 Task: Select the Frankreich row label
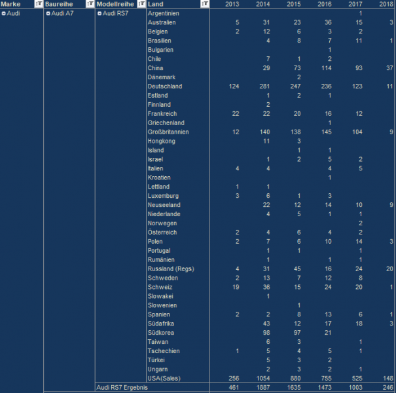point(162,114)
